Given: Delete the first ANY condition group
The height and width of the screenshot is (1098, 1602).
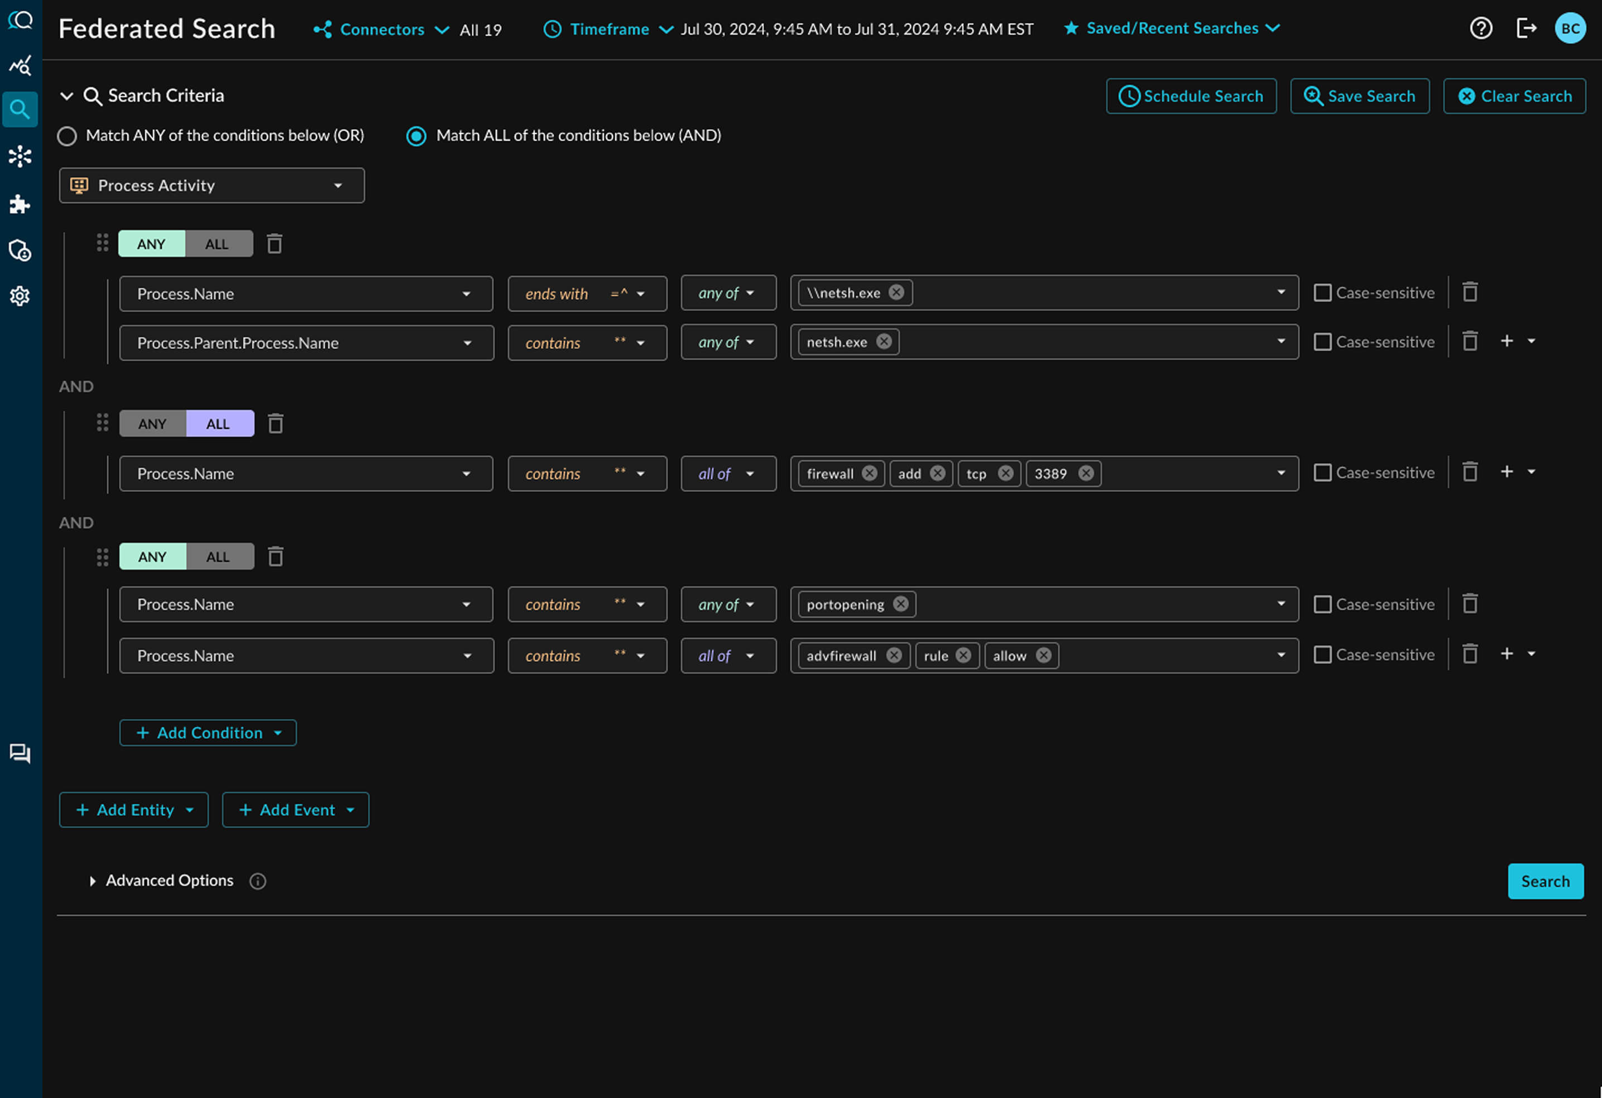Looking at the screenshot, I should click(275, 244).
